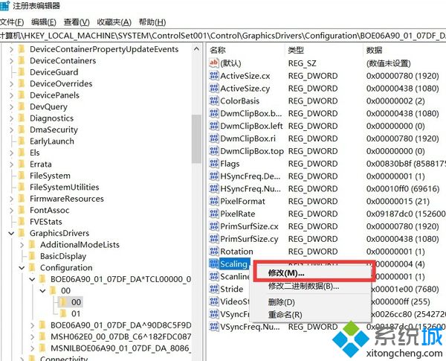Click the Scaling value icon
The image size is (446, 361).
click(213, 263)
